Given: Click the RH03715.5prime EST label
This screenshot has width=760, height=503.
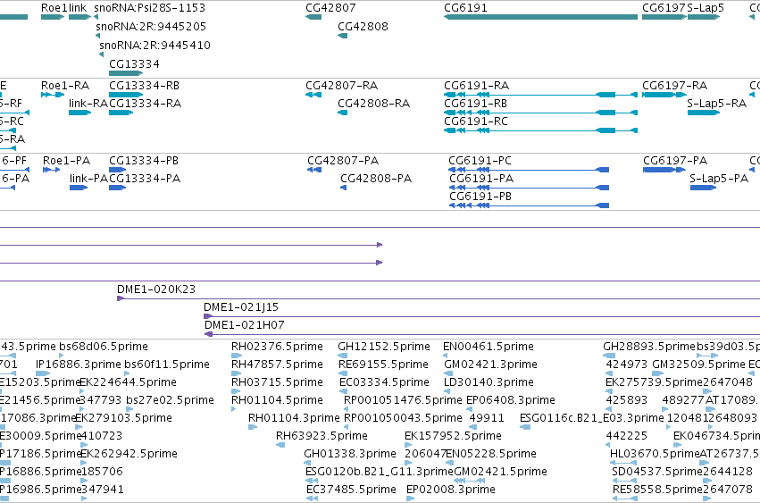Looking at the screenshot, I should click(x=277, y=382).
